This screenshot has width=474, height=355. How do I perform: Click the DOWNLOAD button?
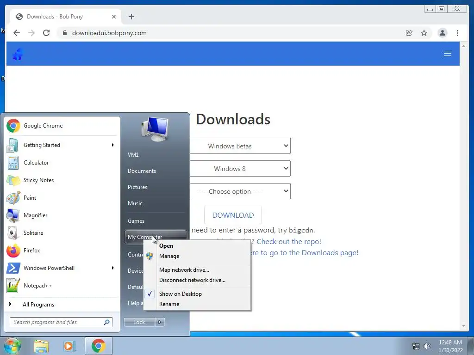(233, 215)
